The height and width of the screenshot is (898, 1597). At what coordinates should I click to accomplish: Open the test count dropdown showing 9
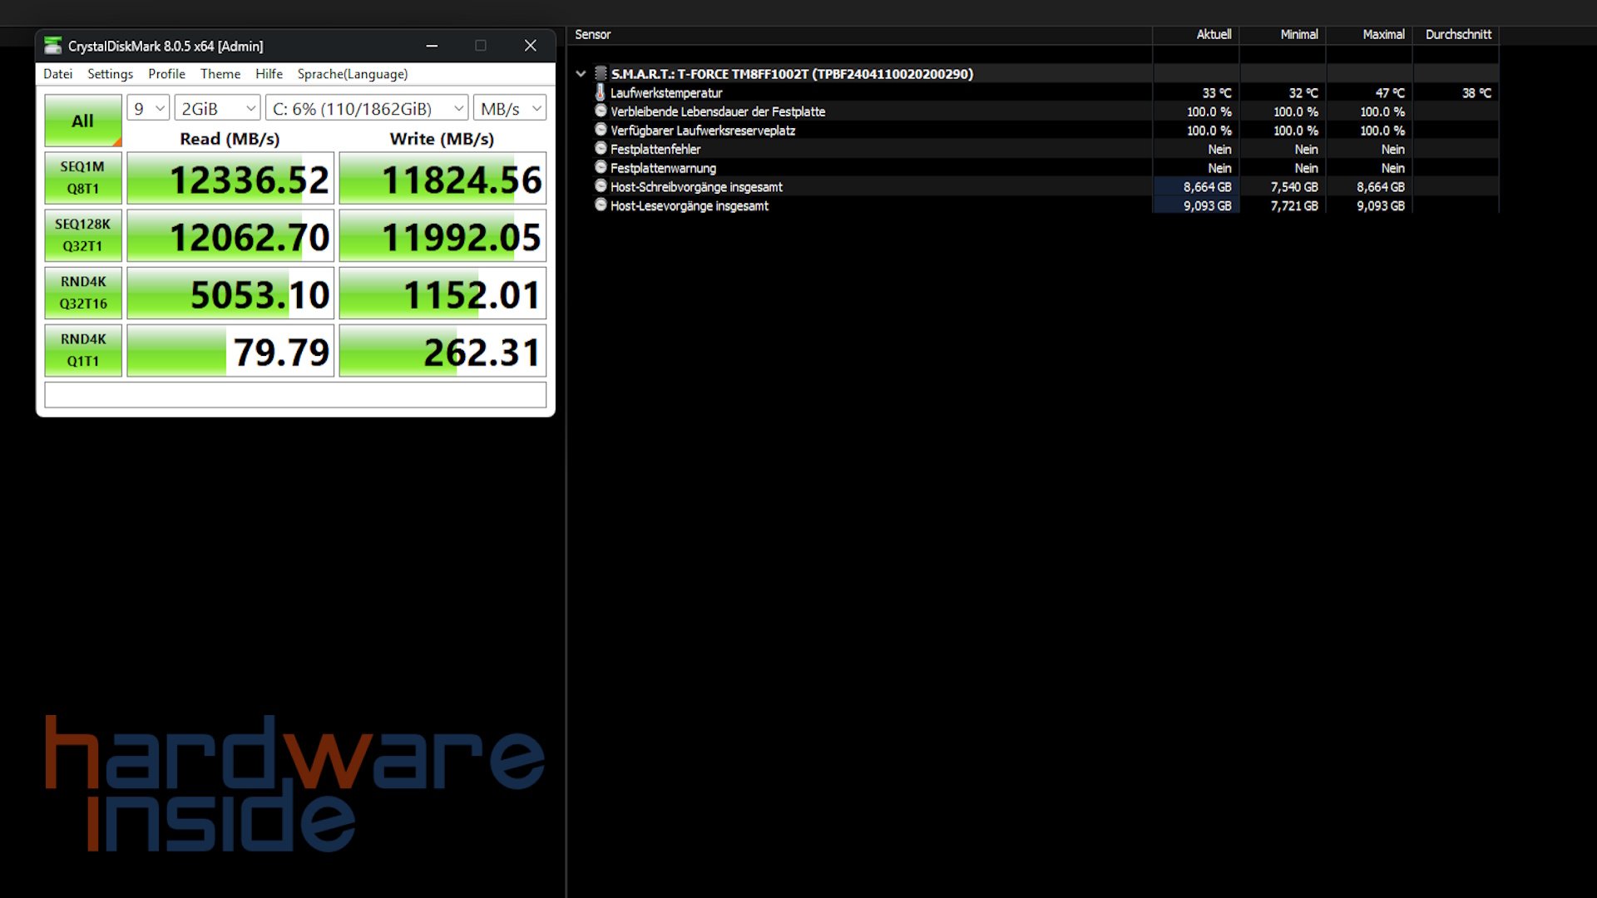click(x=149, y=108)
